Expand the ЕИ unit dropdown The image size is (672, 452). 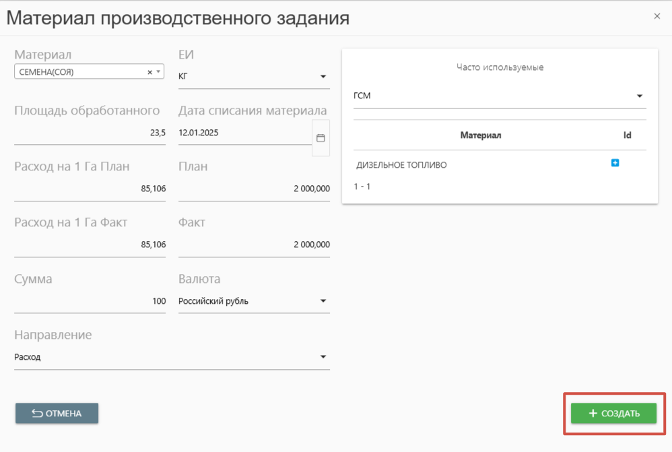pyautogui.click(x=323, y=77)
